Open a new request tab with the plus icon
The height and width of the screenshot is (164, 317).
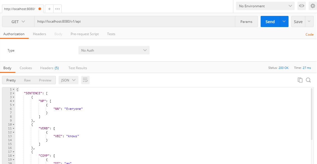coord(49,8)
